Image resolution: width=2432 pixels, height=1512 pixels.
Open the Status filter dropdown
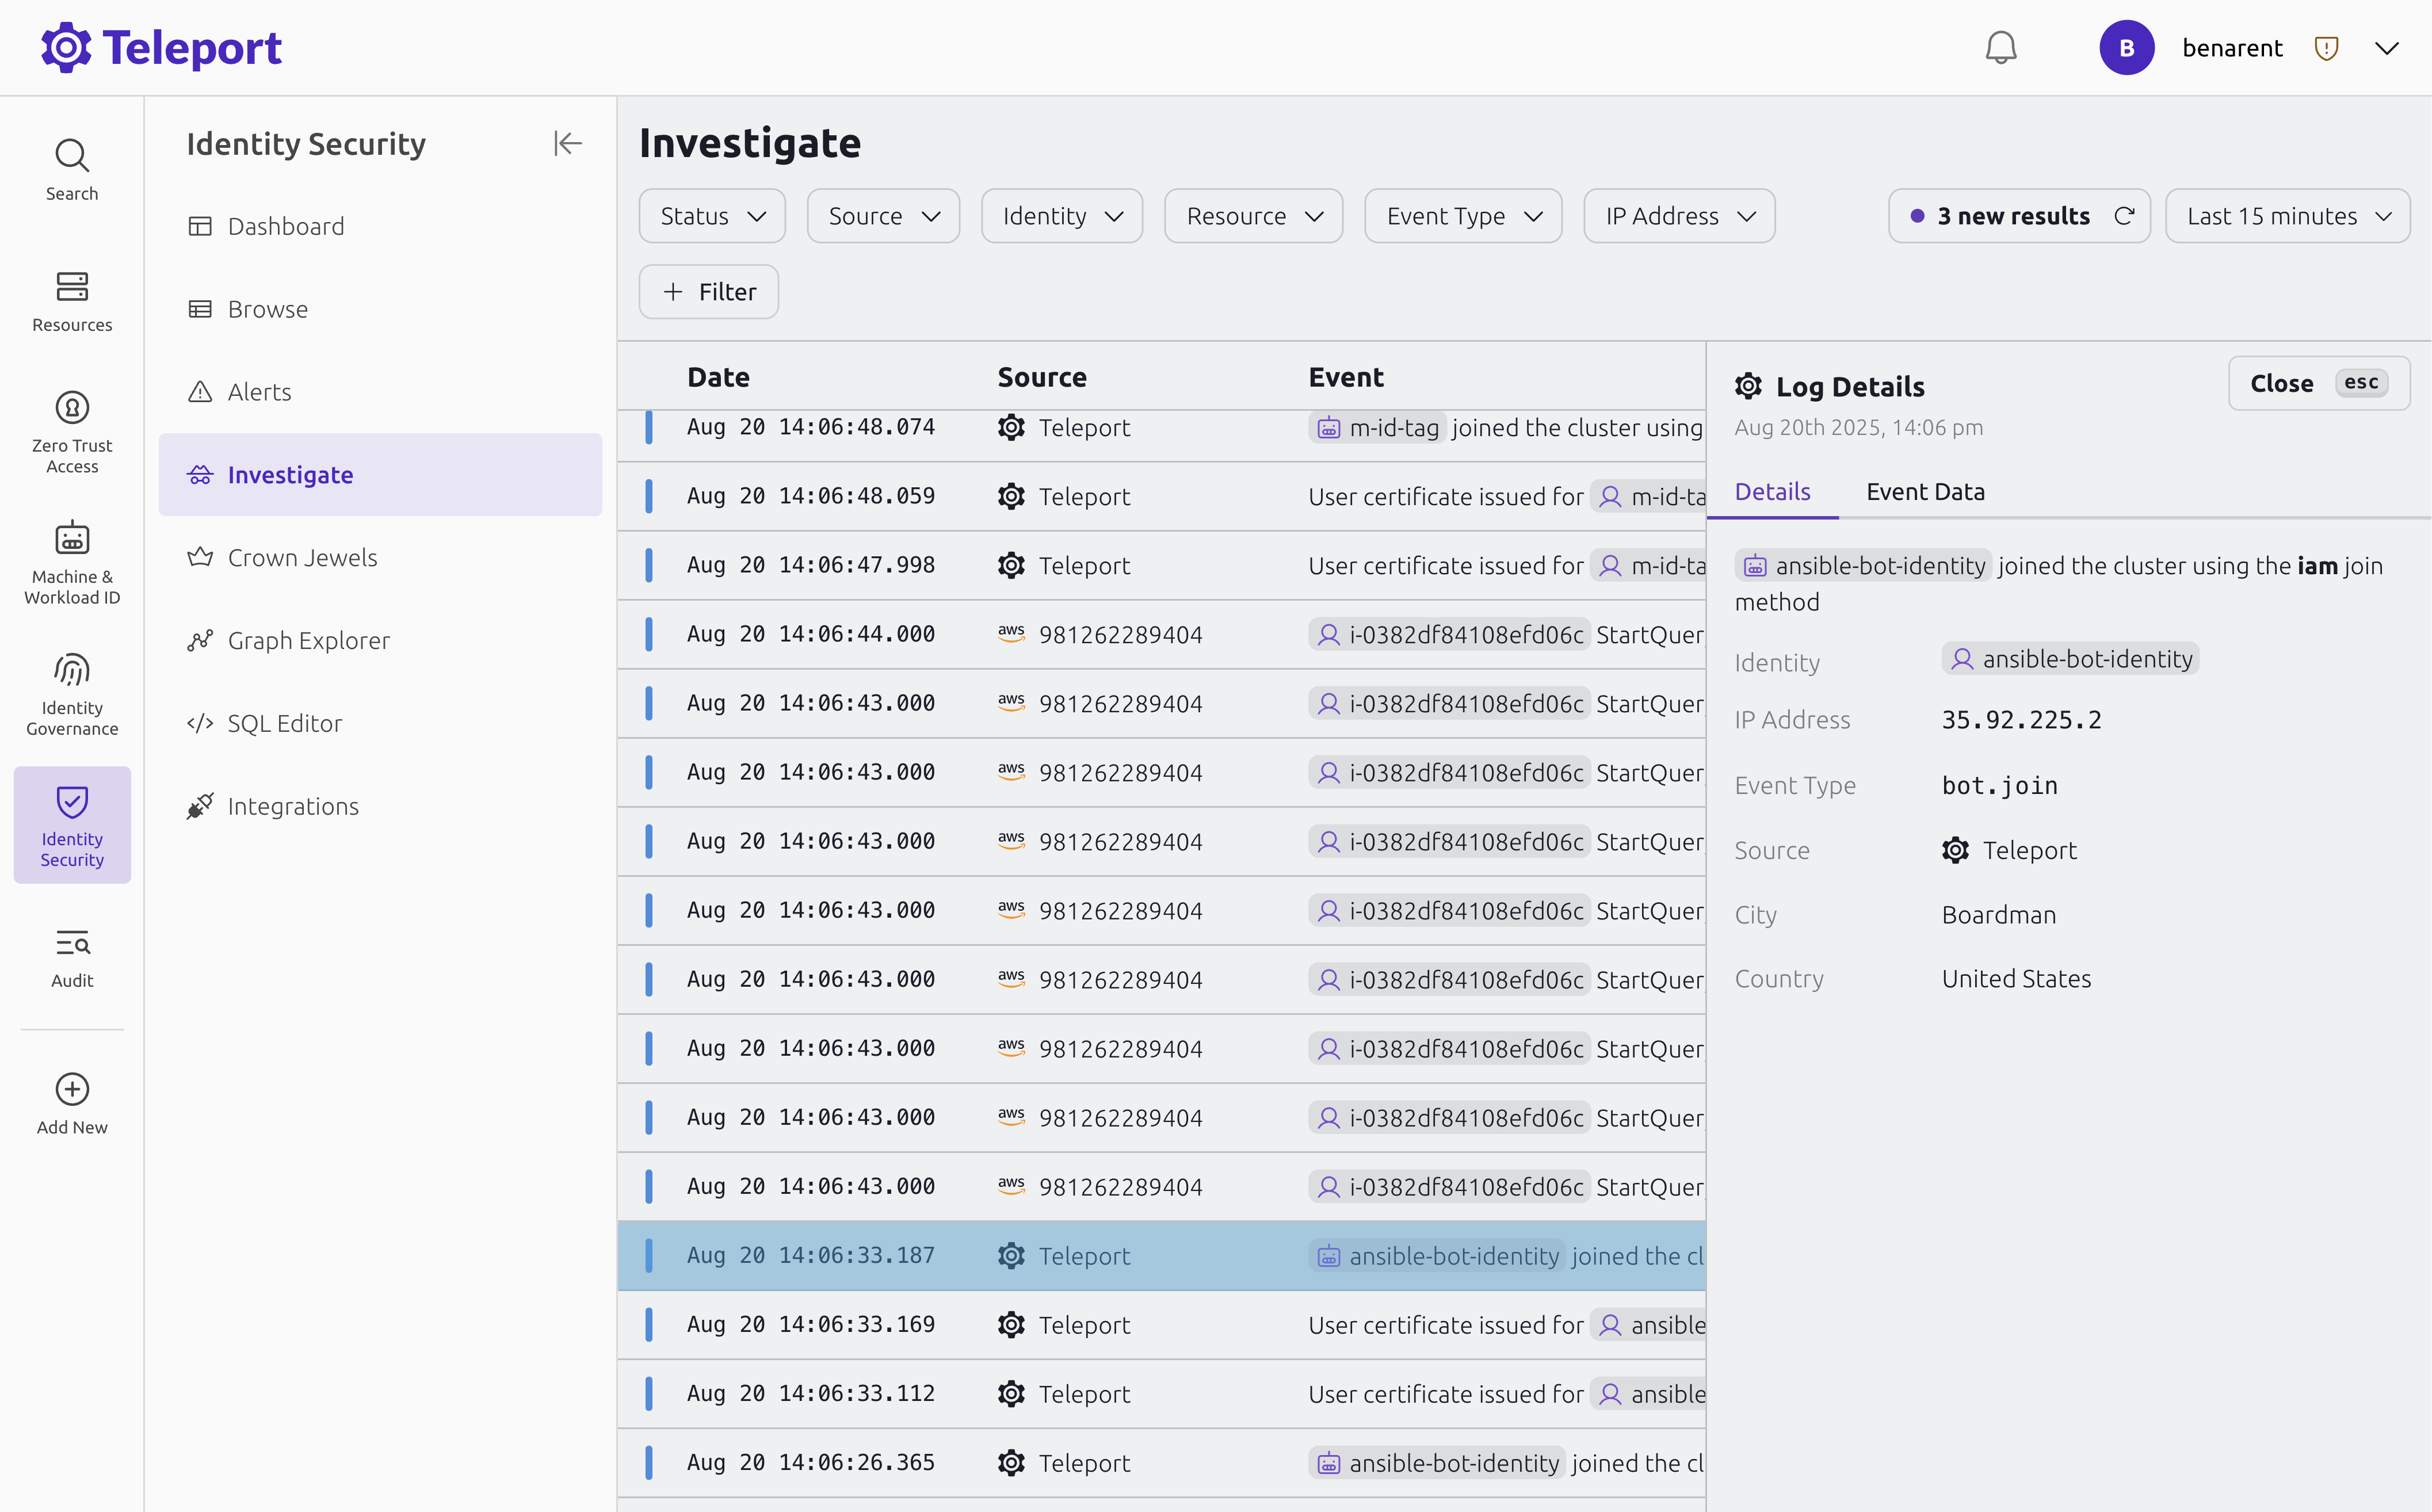tap(711, 215)
